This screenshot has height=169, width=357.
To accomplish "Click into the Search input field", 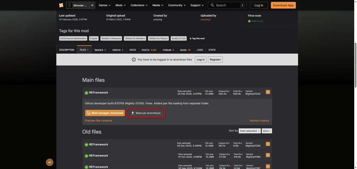I will (228, 5).
